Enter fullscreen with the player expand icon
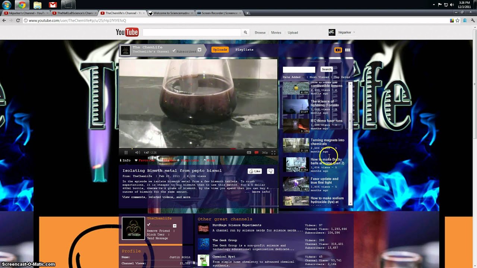Screen dimensions: 477x268 [x=274, y=153]
